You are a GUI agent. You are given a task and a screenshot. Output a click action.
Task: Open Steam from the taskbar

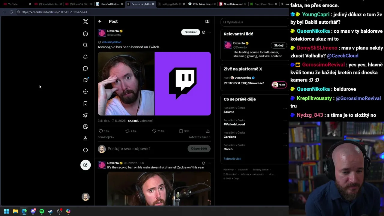coord(50,211)
